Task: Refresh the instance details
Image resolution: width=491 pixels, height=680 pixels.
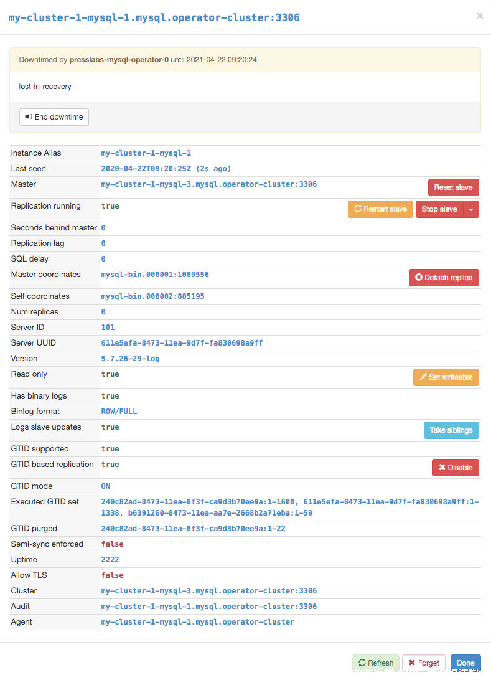Action: click(376, 663)
